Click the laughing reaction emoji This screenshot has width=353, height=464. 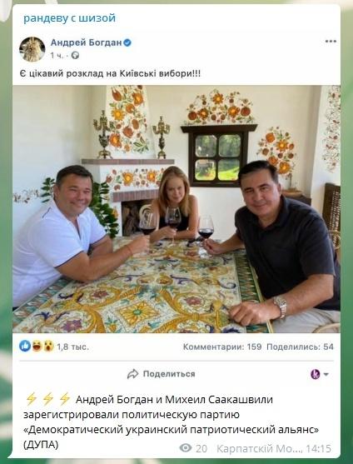[x=37, y=346]
